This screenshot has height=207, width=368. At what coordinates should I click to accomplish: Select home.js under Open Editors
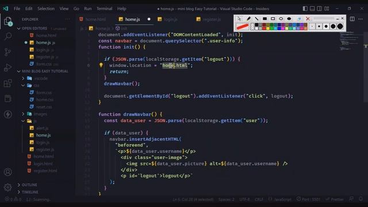pyautogui.click(x=45, y=43)
